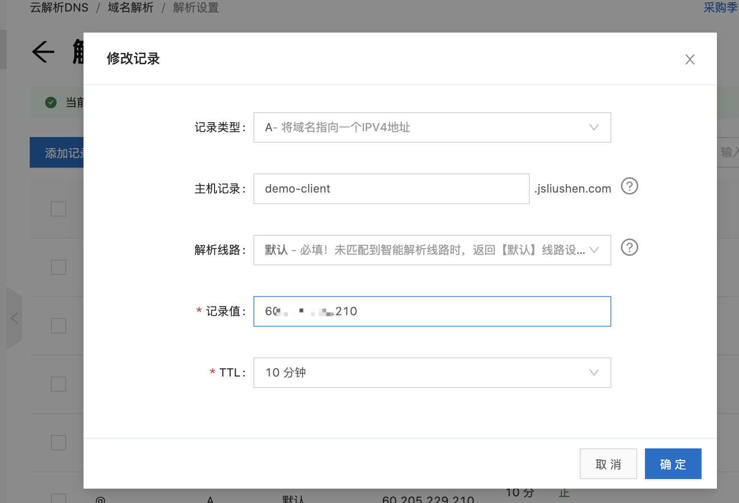Click help icon next to 解析线路 dropdown
The image size is (739, 503).
[629, 248]
